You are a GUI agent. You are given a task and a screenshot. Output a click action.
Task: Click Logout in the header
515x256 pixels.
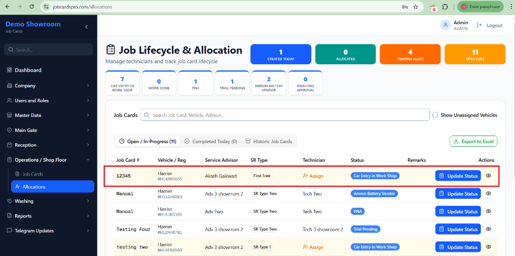[490, 25]
